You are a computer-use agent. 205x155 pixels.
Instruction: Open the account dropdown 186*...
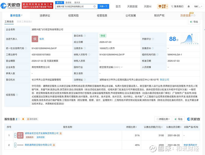[x=198, y=6]
